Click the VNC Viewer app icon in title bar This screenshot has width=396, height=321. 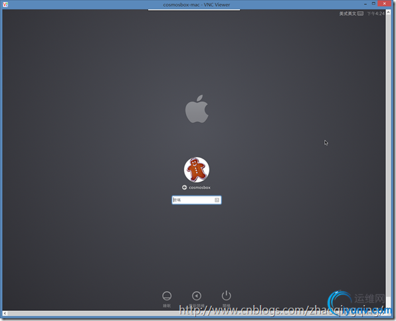coord(5,5)
